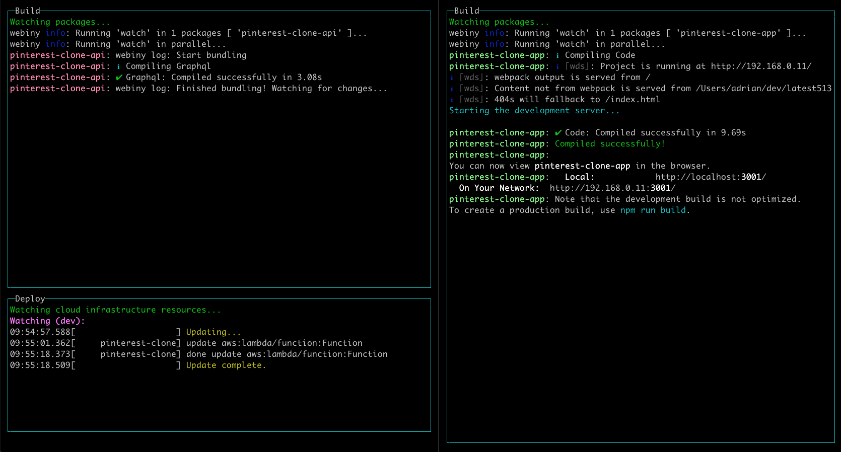Viewport: 841px width, 452px height.
Task: Click 'webiny log: Start bundling' line
Action: pyautogui.click(x=181, y=55)
